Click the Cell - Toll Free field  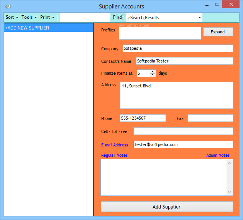[183, 131]
